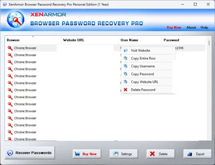Click the copy icon beside Copy Entire Row

(125, 58)
